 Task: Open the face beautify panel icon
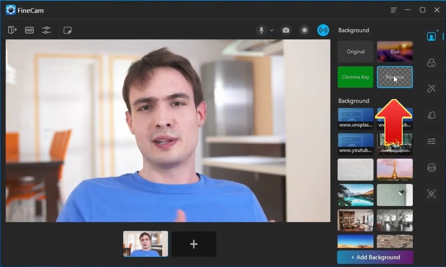click(x=431, y=167)
